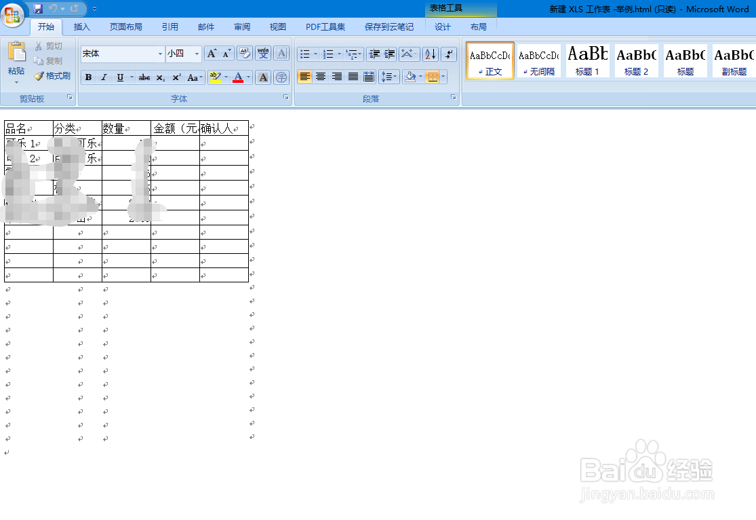Viewport: 756px width, 520px height.
Task: Insert enclosed character icon
Action: coord(281,77)
